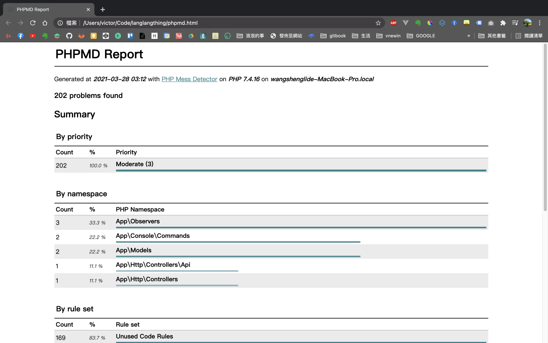Select the PHPMD Report browser tab
Viewport: 548px width, 343px height.
49,9
